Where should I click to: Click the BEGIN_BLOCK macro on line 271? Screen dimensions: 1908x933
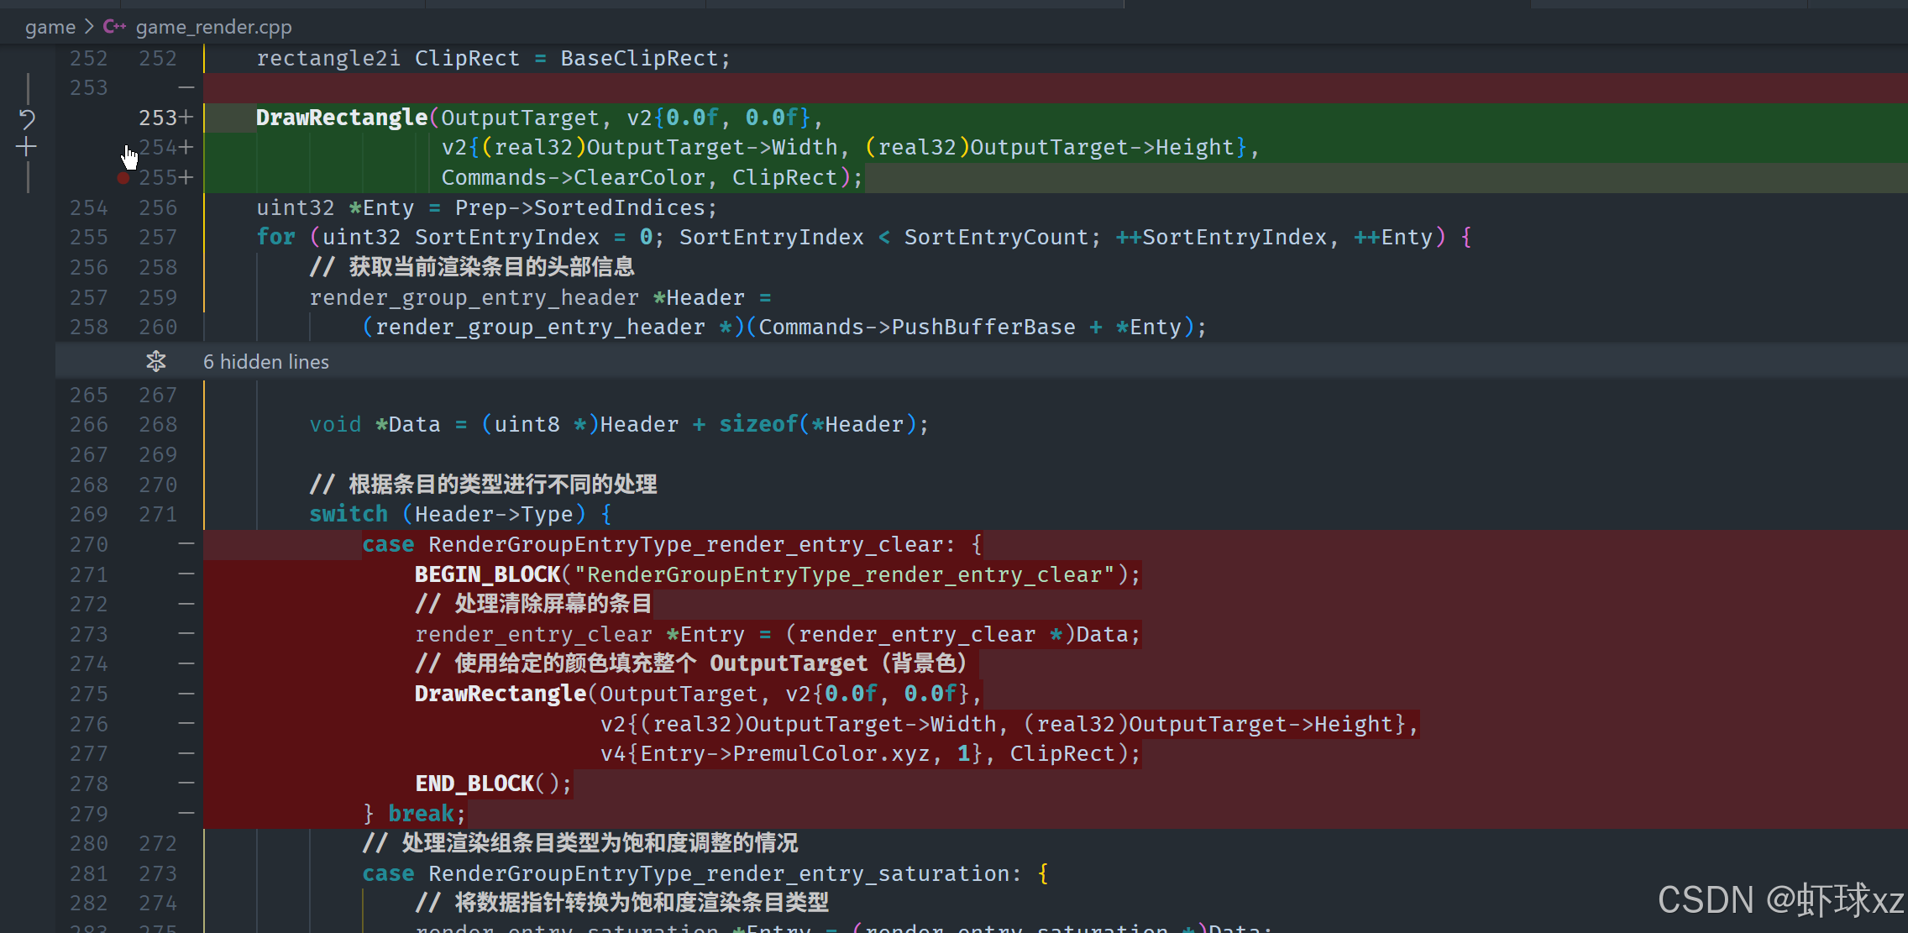[x=487, y=574]
